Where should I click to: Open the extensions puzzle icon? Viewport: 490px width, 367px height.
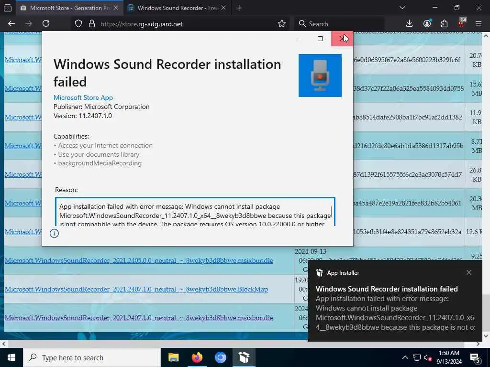tap(444, 24)
